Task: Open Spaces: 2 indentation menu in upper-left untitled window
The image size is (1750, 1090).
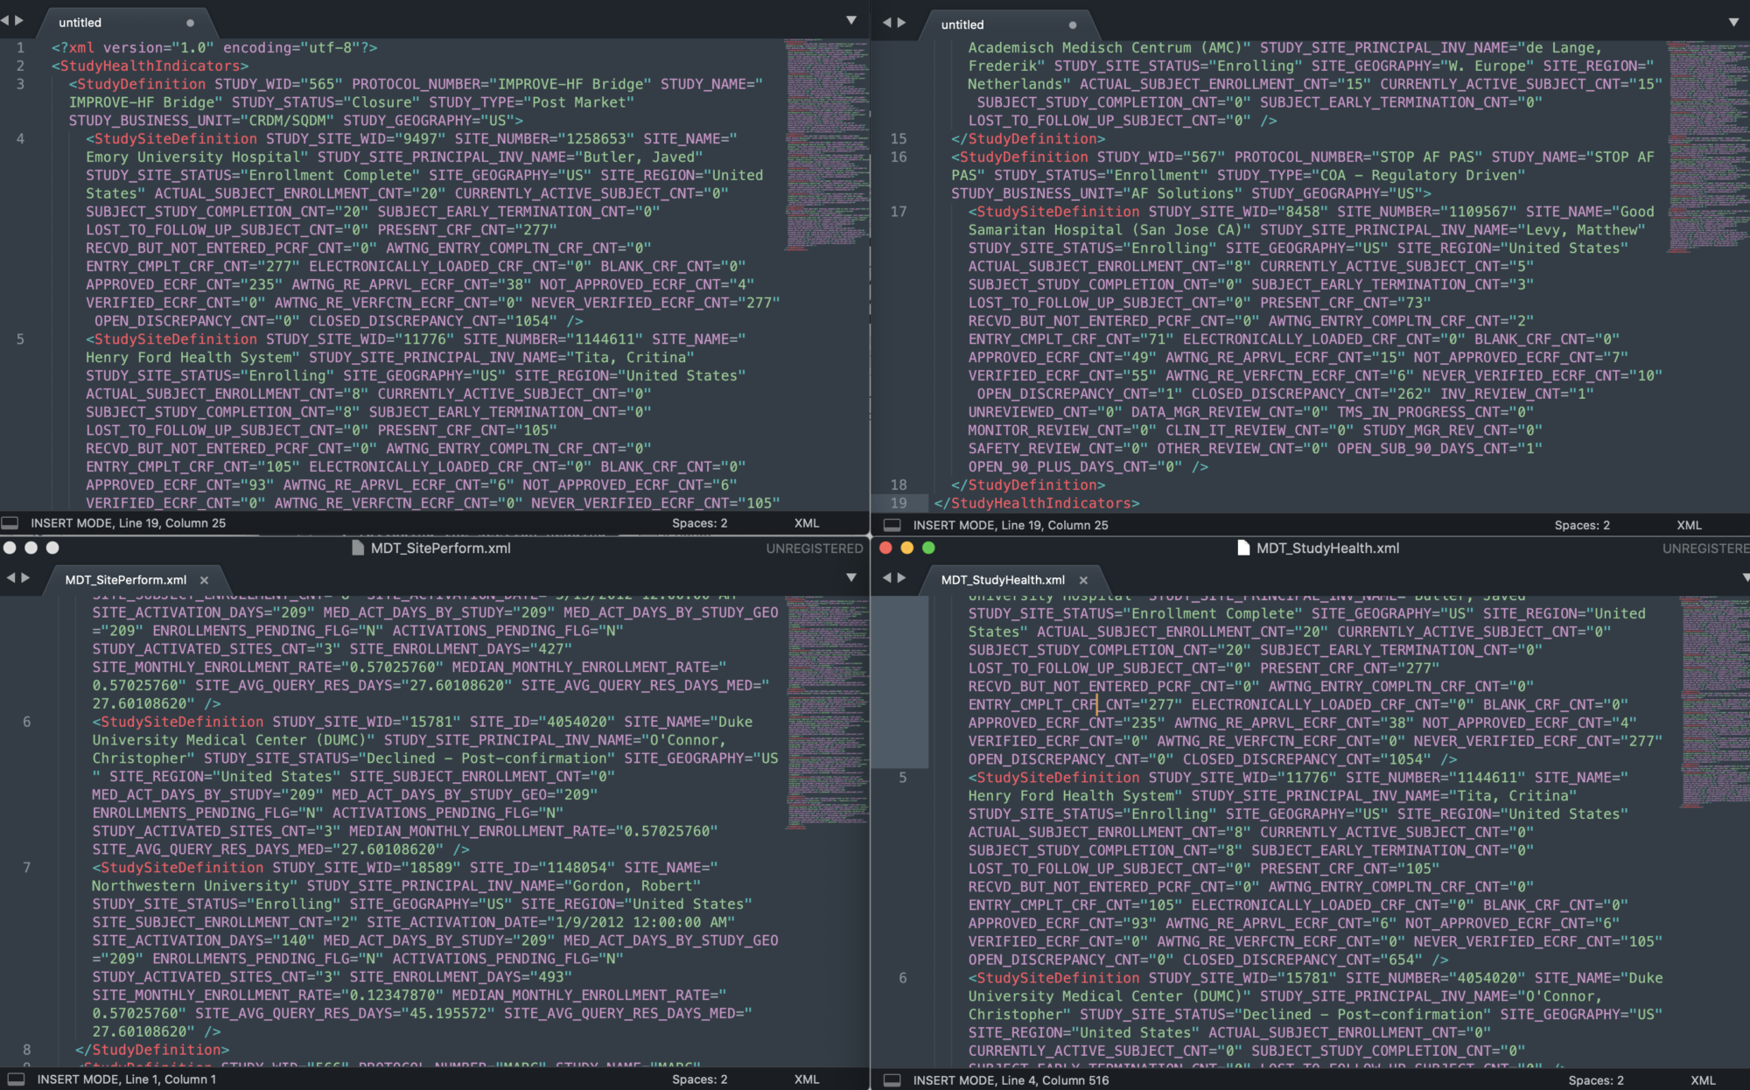Action: [x=700, y=523]
